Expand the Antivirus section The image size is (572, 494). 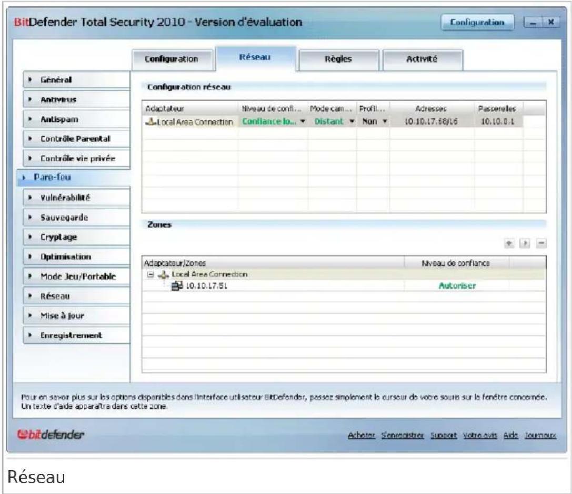[x=76, y=99]
